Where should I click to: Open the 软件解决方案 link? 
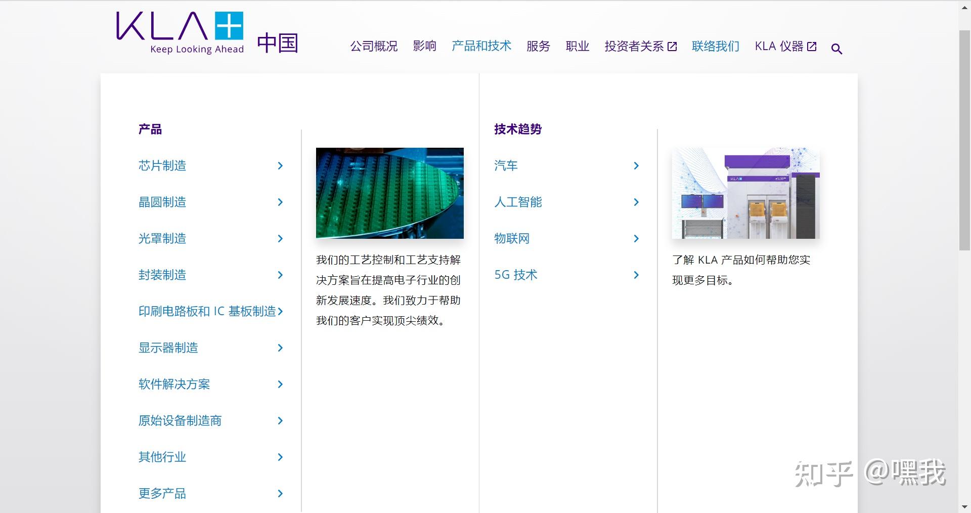coord(174,384)
